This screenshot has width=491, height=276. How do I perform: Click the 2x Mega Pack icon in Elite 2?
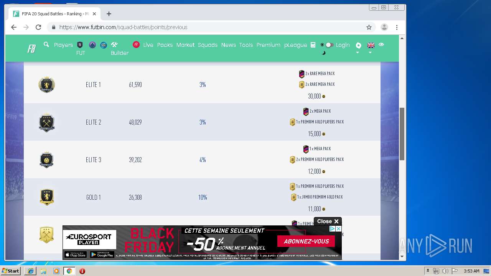306,112
